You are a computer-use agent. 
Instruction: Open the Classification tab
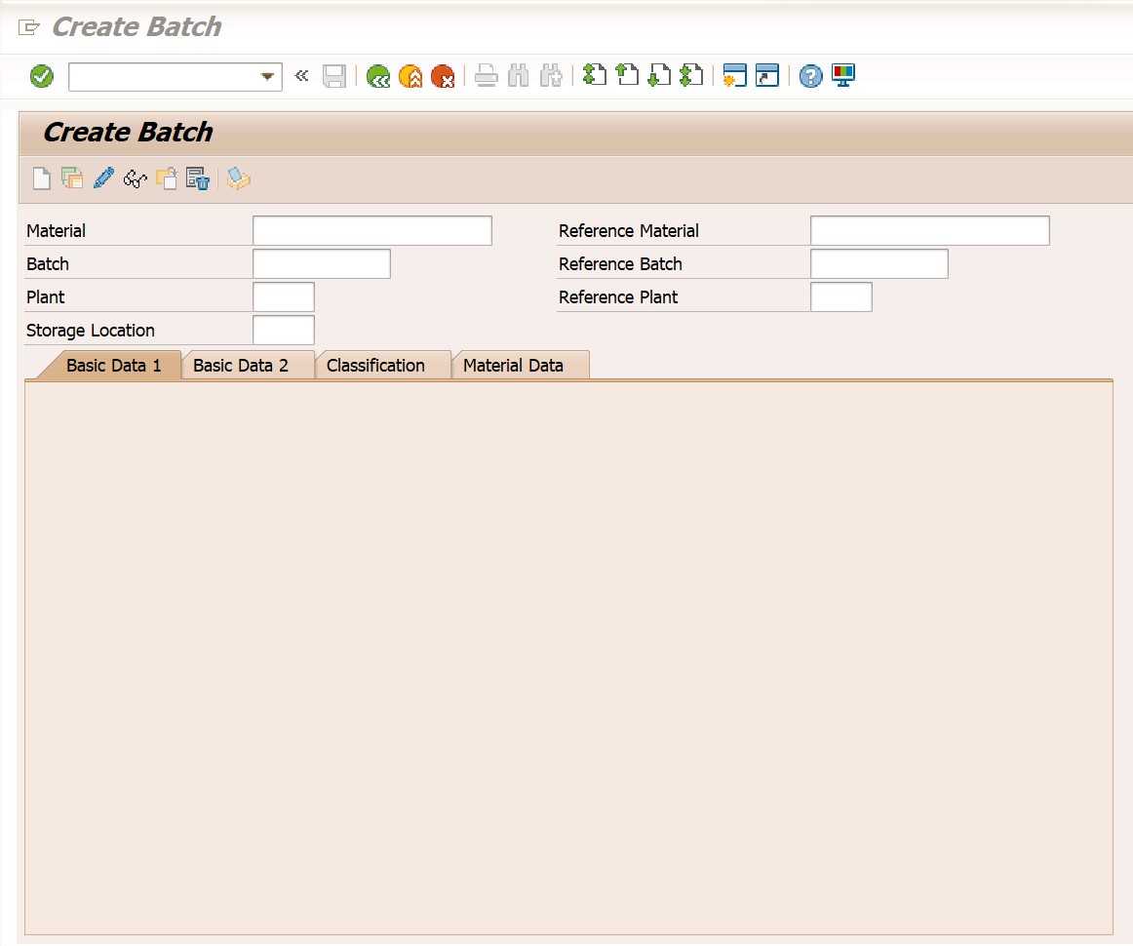coord(375,366)
